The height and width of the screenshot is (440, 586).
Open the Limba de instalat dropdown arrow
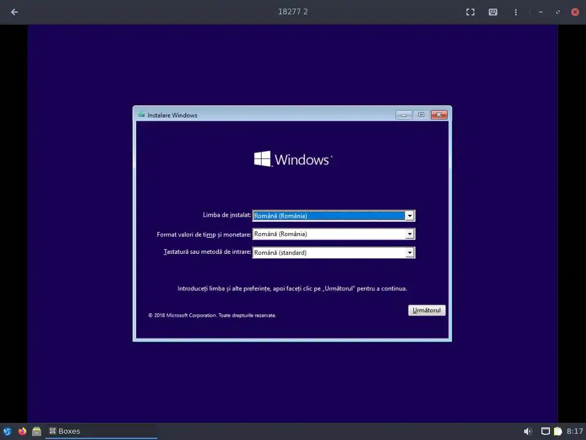tap(410, 216)
